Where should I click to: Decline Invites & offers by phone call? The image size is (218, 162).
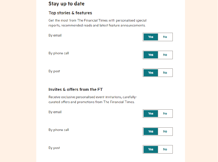[x=165, y=131]
